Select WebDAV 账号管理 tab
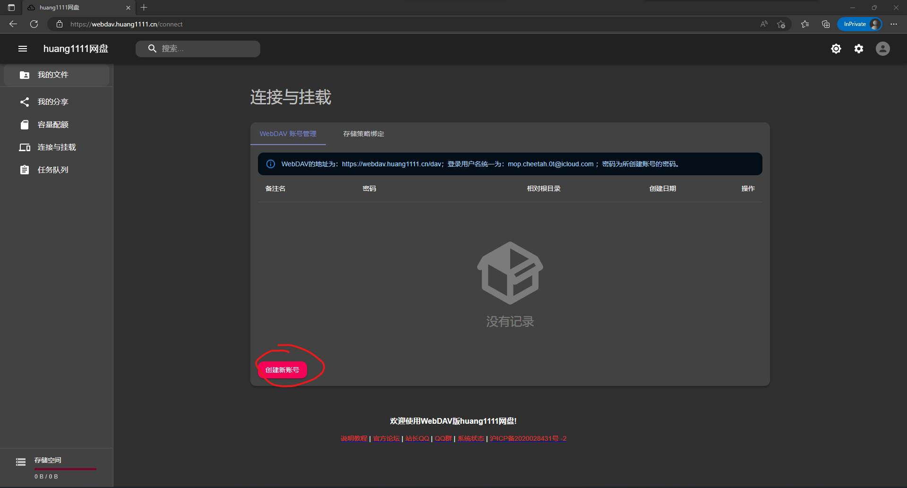The height and width of the screenshot is (488, 907). 288,134
